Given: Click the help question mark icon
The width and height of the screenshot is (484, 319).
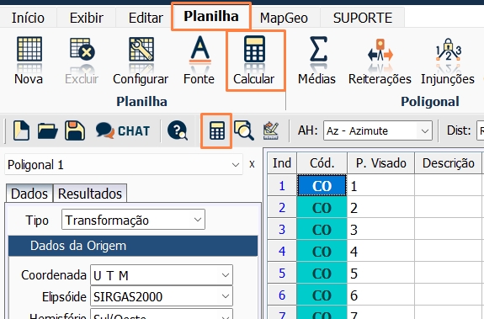Looking at the screenshot, I should point(178,130).
